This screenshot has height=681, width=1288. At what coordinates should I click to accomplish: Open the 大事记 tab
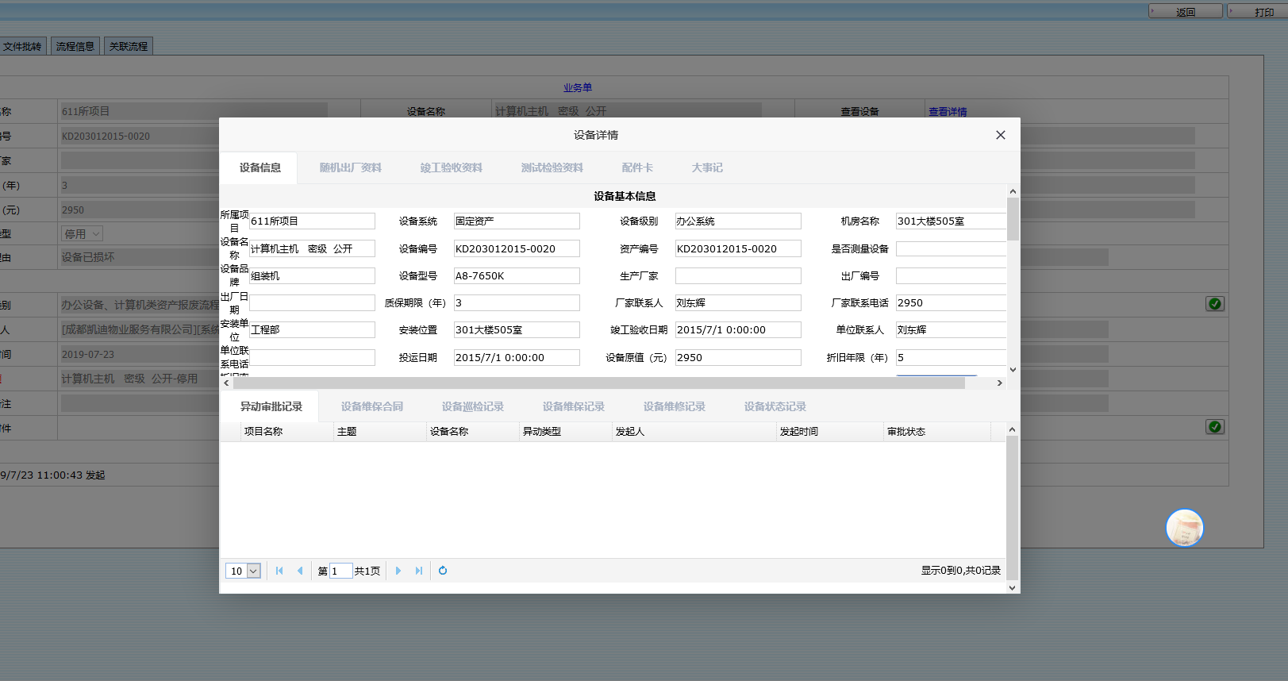point(706,168)
